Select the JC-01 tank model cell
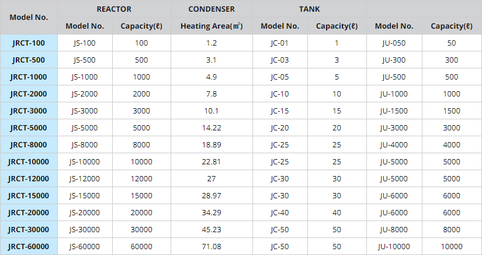This screenshot has width=482, height=255. [x=280, y=43]
